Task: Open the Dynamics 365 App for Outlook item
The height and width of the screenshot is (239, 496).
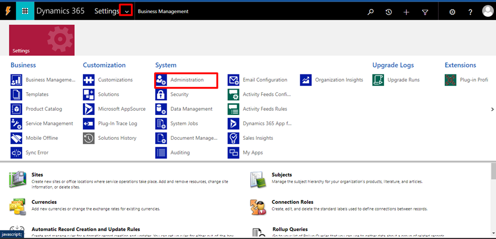Action: 260,123
